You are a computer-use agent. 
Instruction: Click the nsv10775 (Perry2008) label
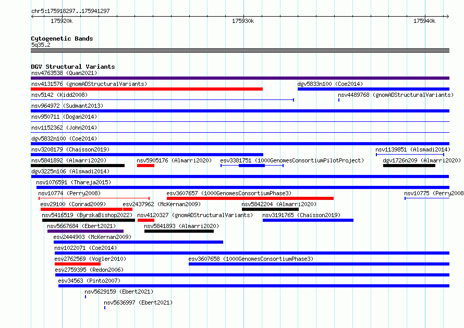pyautogui.click(x=434, y=193)
